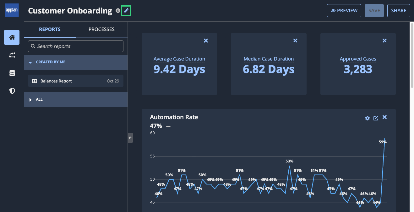Click the Automation Rate chart title
The image size is (414, 212).
pos(174,117)
